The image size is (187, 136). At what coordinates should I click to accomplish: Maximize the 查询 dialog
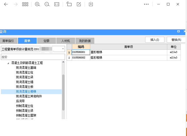coord(179,31)
